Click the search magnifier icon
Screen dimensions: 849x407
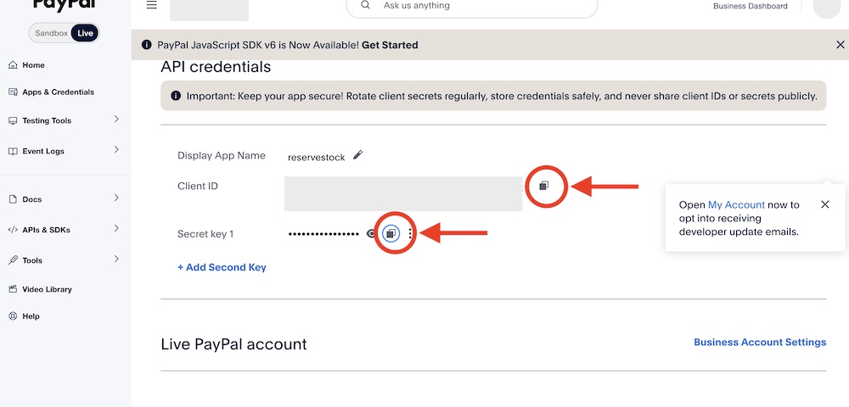366,5
